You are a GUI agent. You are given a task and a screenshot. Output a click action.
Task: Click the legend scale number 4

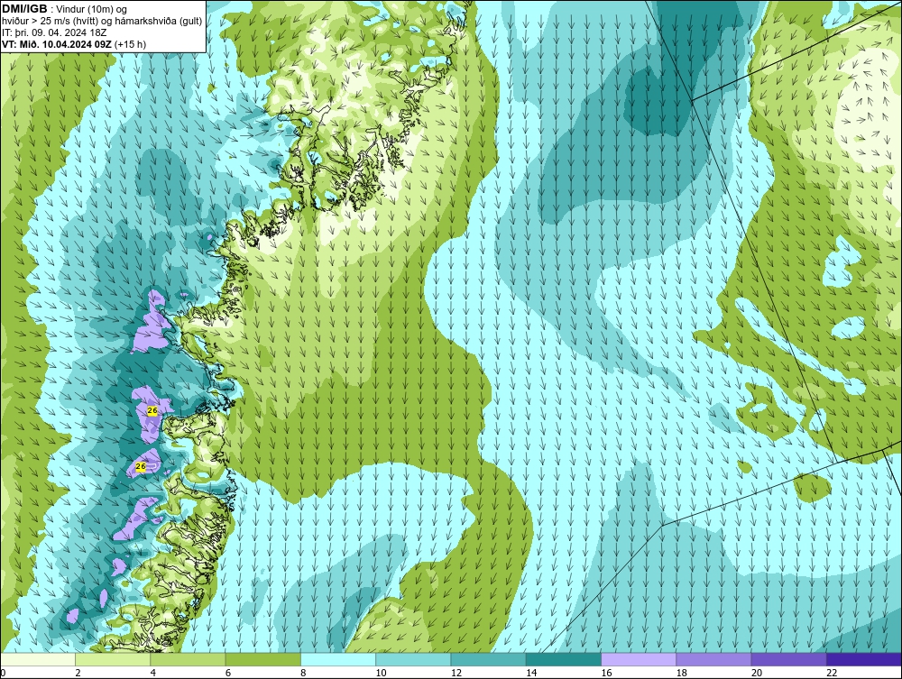click(153, 674)
